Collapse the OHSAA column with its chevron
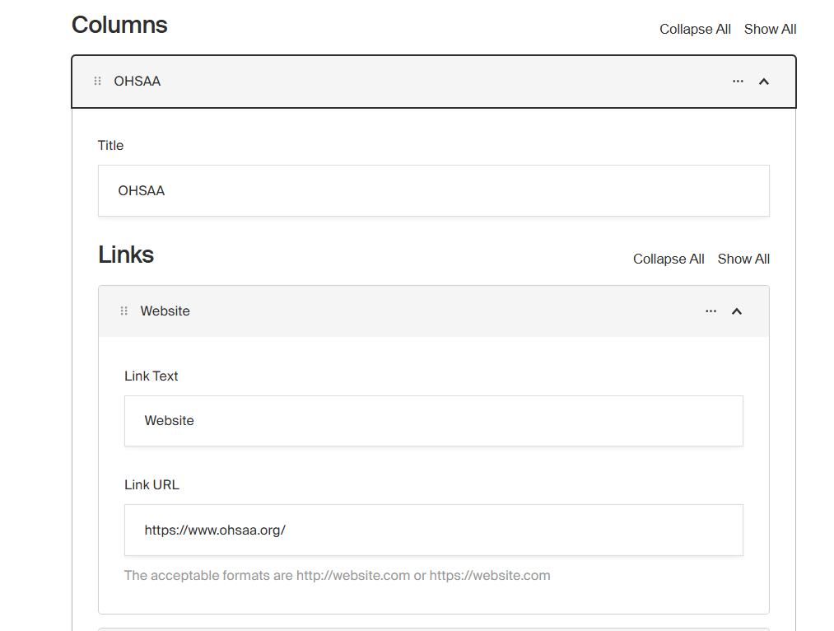Screen dimensions: 834x631 click(764, 81)
